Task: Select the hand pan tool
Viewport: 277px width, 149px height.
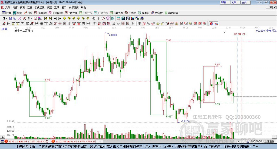Action: pyautogui.click(x=94, y=18)
